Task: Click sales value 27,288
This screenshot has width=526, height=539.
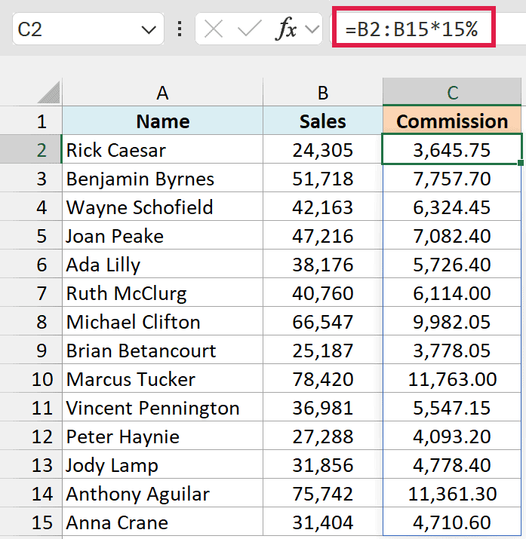Action: 323,436
